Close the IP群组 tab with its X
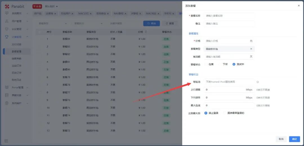This screenshot has height=146, width=304. tap(140, 13)
